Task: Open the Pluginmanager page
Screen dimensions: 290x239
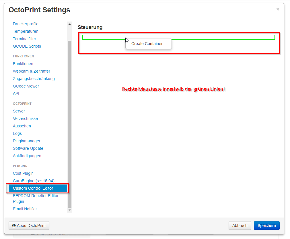Action: coord(27,141)
